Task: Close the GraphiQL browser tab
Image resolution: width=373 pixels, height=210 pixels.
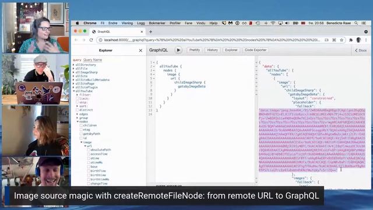Action: [x=142, y=32]
